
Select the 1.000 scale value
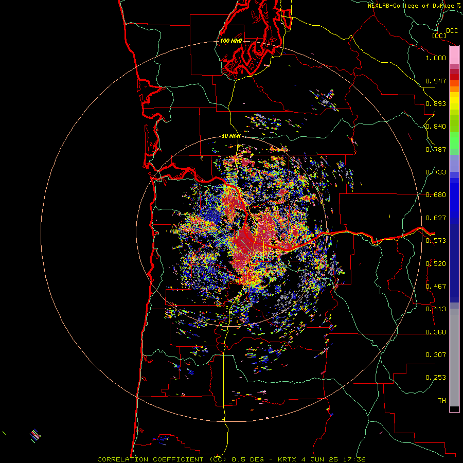click(436, 58)
